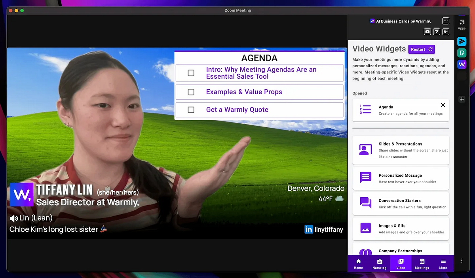Click the camera icon in the app header
Screen dimensions: 475x278
tap(427, 32)
